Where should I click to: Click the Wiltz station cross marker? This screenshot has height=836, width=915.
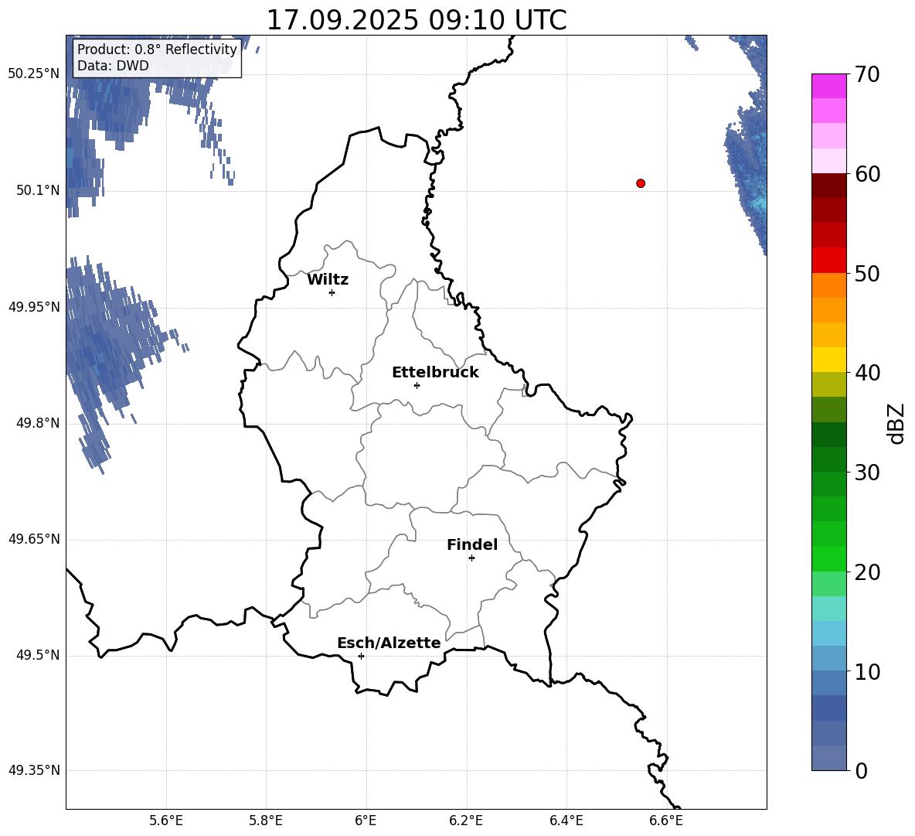point(332,292)
